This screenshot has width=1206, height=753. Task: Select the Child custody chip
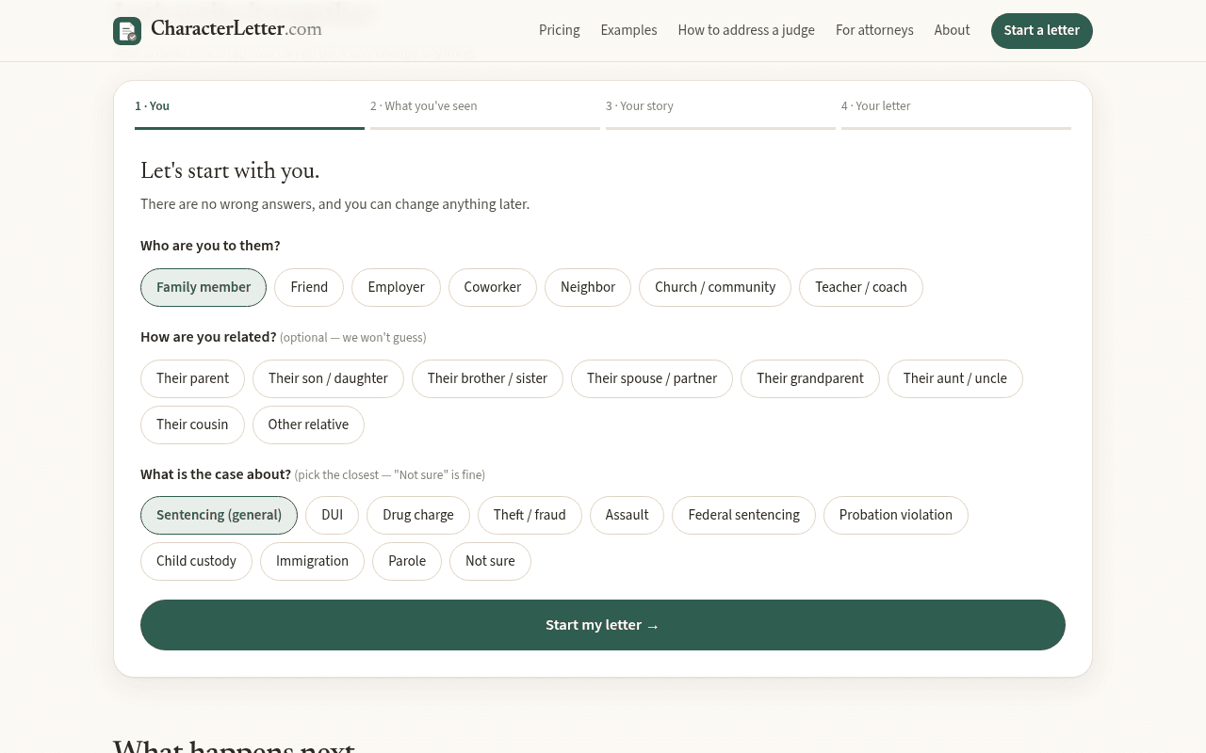point(196,561)
